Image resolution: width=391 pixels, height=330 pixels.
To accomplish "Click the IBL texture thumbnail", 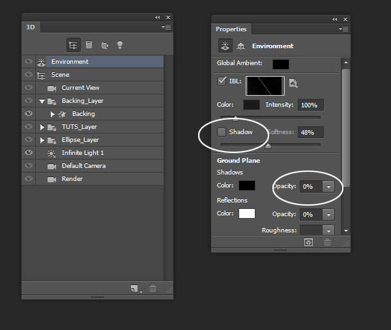I will (x=265, y=86).
